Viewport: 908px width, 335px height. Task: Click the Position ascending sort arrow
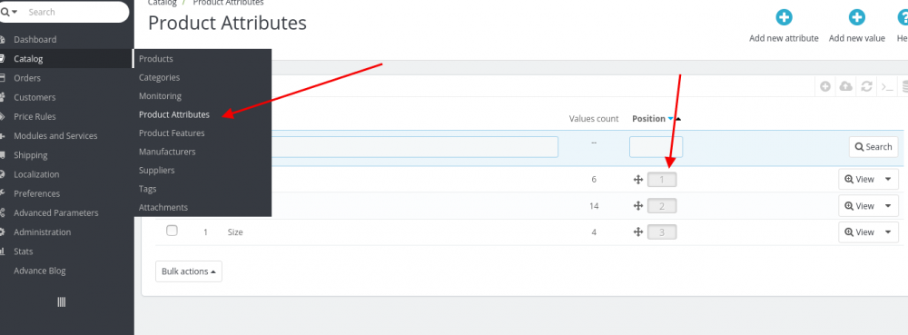[678, 119]
